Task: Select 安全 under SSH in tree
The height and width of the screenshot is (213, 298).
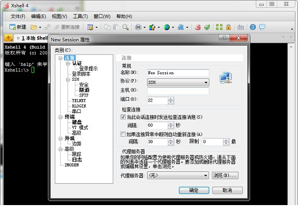Action: (84, 85)
